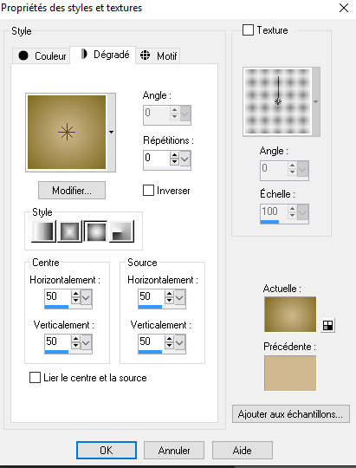The height and width of the screenshot is (468, 356).
Task: Click Ajouter aux échantillons button
Action: (291, 414)
